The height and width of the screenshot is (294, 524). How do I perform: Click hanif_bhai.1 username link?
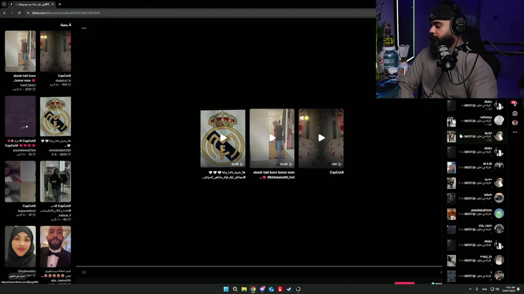click(x=28, y=85)
